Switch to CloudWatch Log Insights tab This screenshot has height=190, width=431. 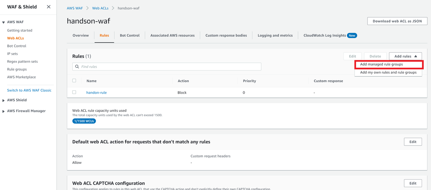325,35
